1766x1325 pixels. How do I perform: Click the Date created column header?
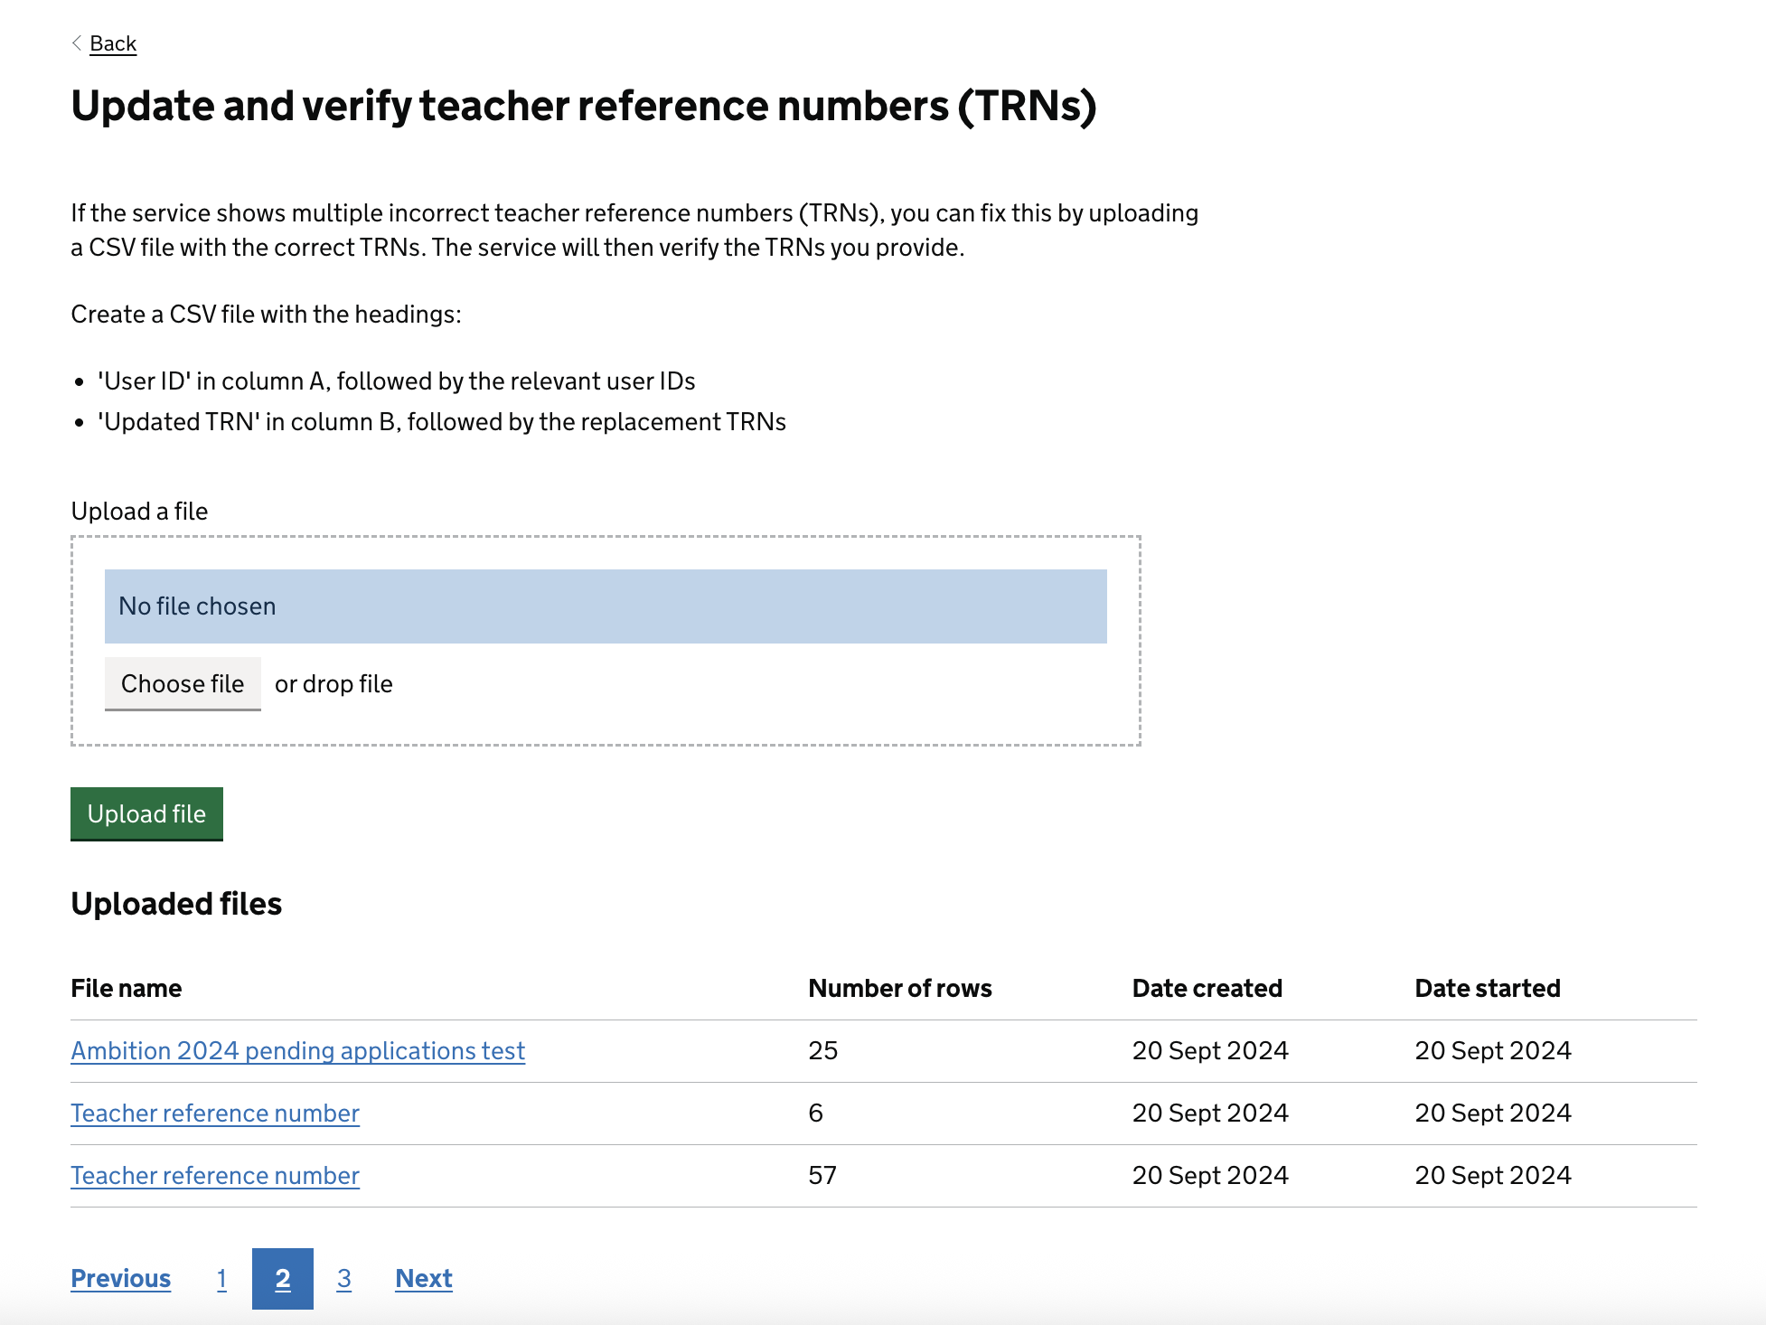click(x=1207, y=987)
